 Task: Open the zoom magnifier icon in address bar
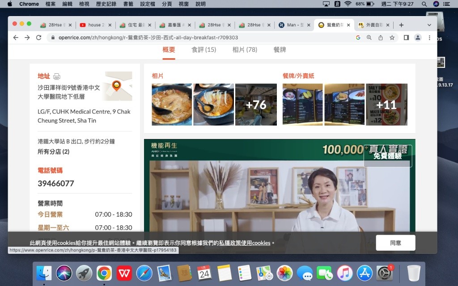(x=369, y=38)
